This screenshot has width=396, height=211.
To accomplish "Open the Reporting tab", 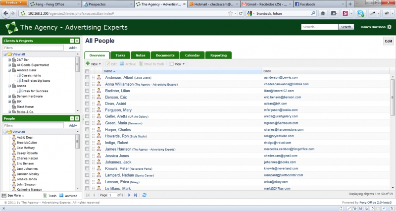I will 218,55.
